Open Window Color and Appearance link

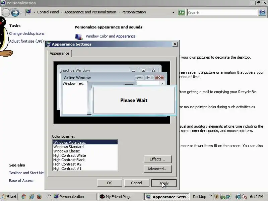(111, 36)
